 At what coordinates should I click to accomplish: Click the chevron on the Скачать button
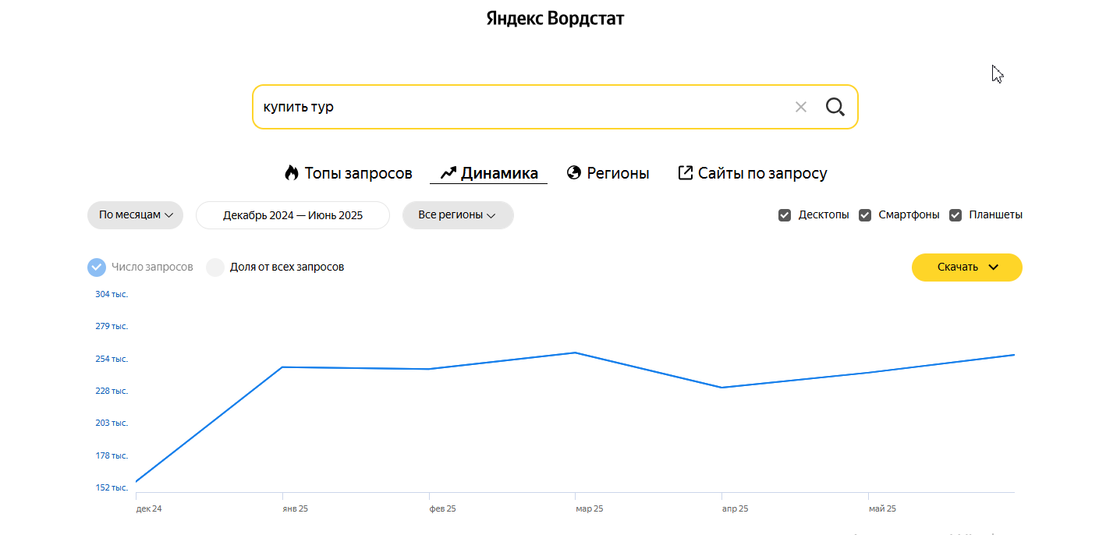click(993, 267)
